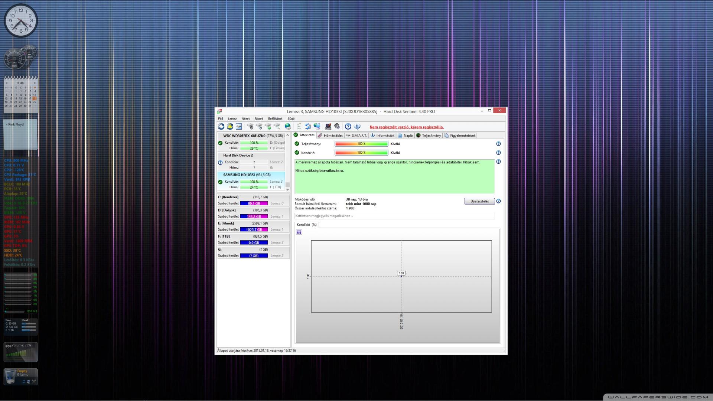Screen dimensions: 713x401
Task: Click the help icon beside Teljesítmény bar
Action: [498, 144]
